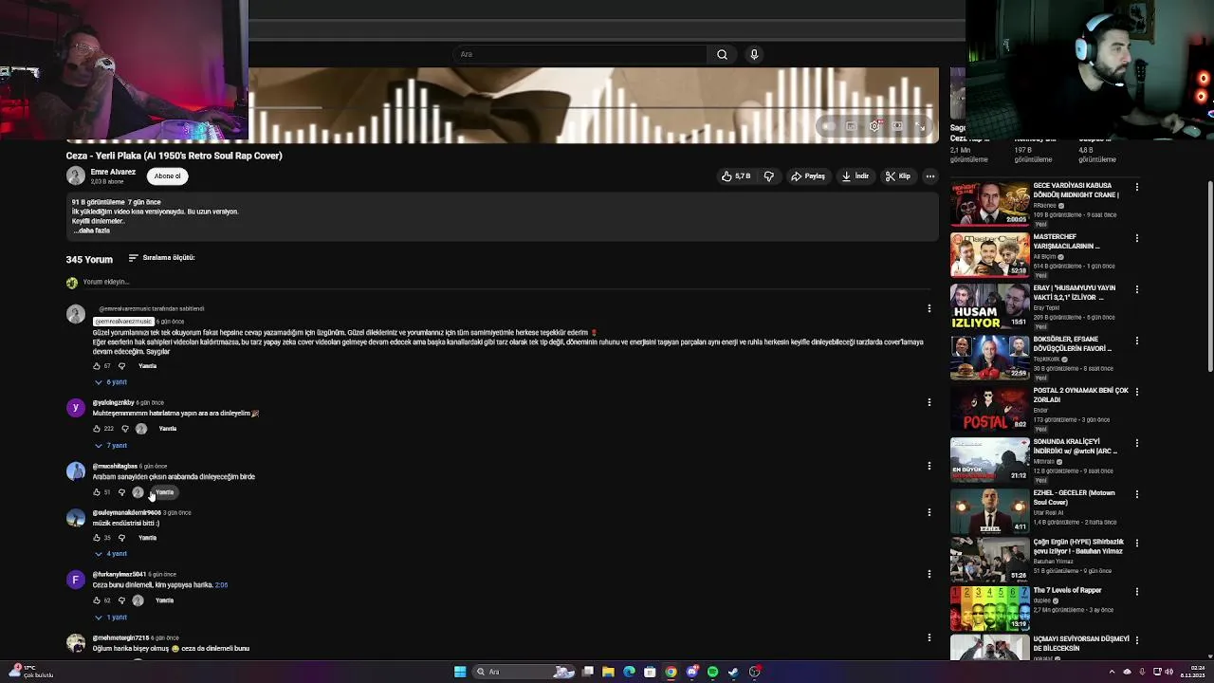
Task: Open @suleymanakdemir9606 comment three-dot menu
Action: pyautogui.click(x=929, y=512)
